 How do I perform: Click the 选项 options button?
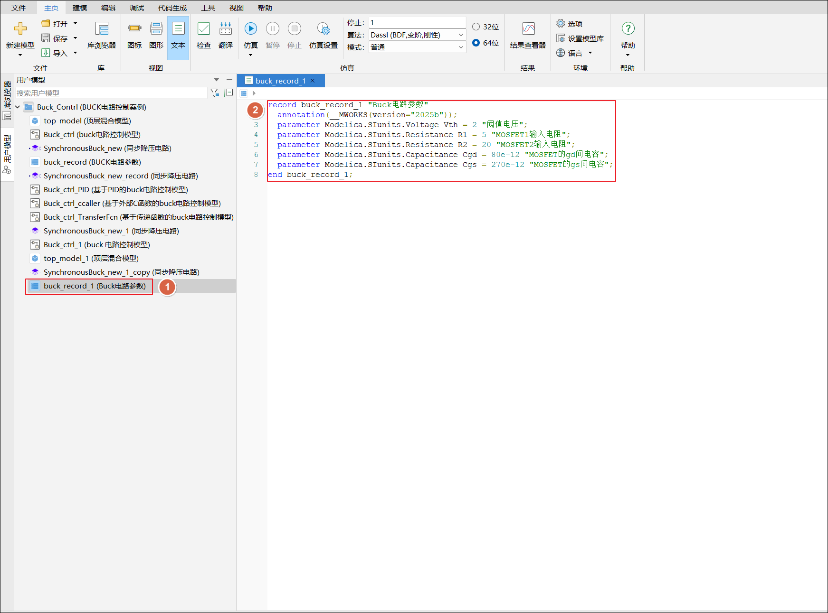coord(570,24)
